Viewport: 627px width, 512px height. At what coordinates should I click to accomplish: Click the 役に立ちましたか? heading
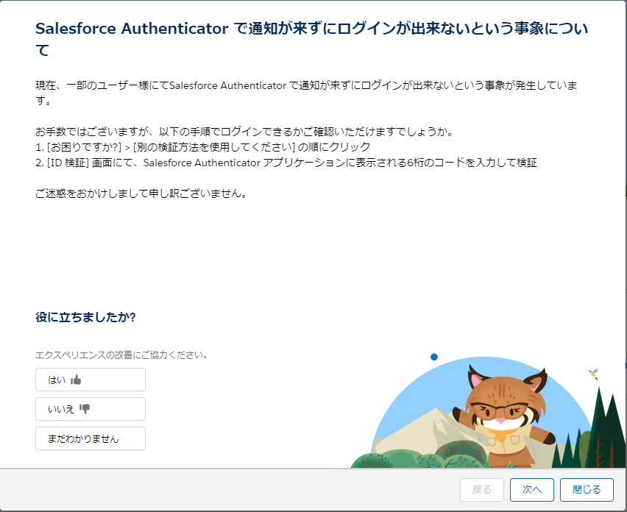[x=85, y=317]
